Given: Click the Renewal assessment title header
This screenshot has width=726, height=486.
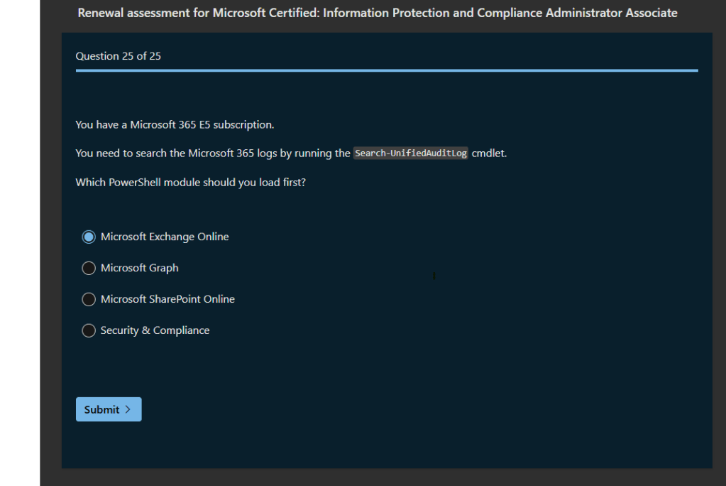Looking at the screenshot, I should click(x=377, y=13).
